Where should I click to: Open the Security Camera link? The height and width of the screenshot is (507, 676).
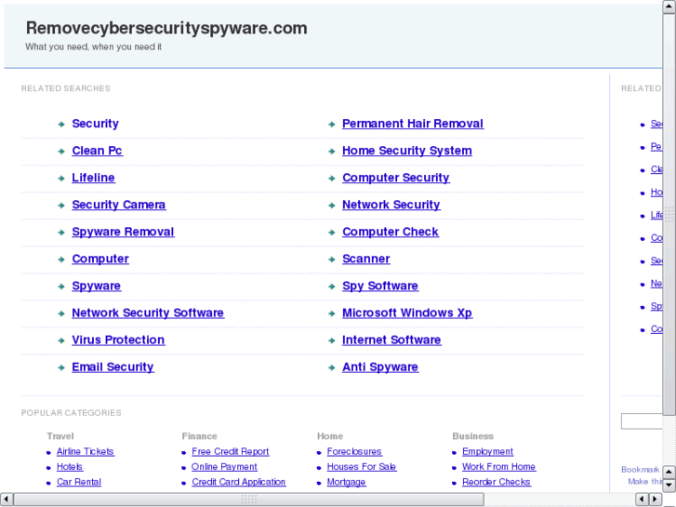(x=118, y=205)
